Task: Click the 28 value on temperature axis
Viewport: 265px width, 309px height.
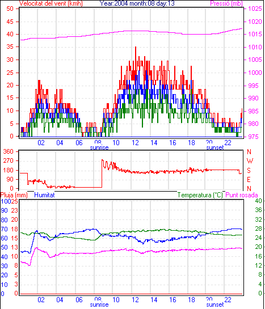Action: click(258, 228)
